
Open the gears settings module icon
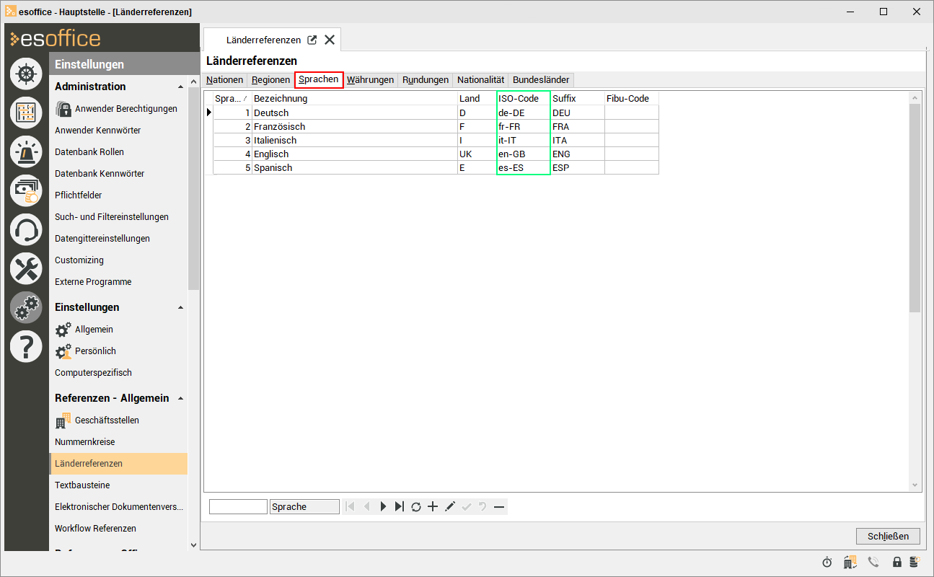point(26,307)
